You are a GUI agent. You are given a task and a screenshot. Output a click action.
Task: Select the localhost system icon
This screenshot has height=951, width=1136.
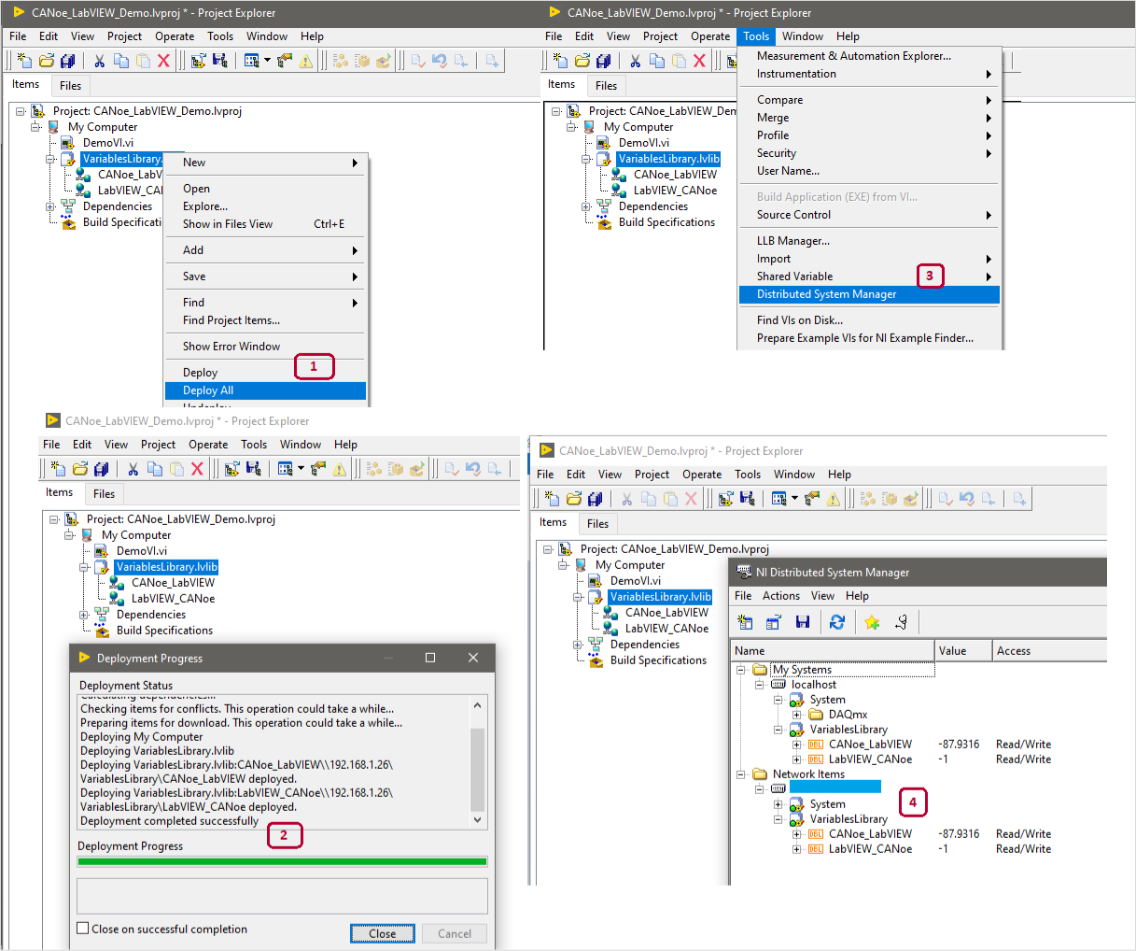(778, 685)
